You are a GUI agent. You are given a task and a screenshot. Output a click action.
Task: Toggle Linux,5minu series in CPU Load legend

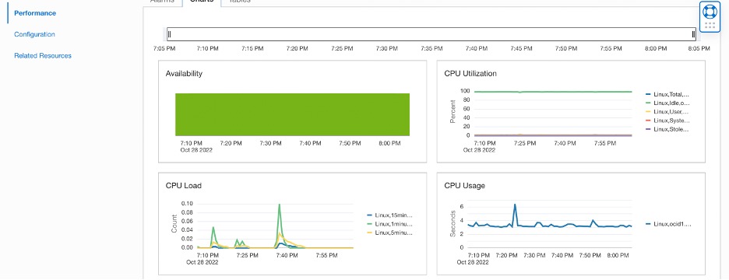tap(389, 233)
